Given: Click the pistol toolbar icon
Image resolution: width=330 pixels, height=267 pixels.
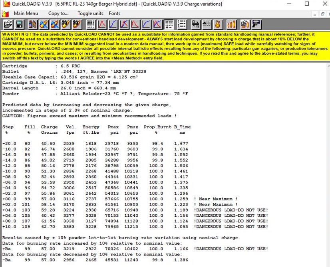Looking at the screenshot, I should pos(256,24).
